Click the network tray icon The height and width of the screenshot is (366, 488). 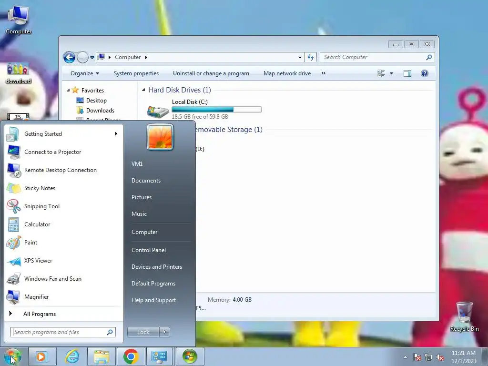click(428, 357)
